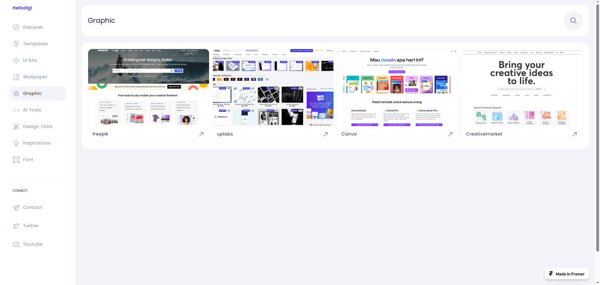
Task: Click the Framer logo icon in badge
Action: click(x=551, y=274)
